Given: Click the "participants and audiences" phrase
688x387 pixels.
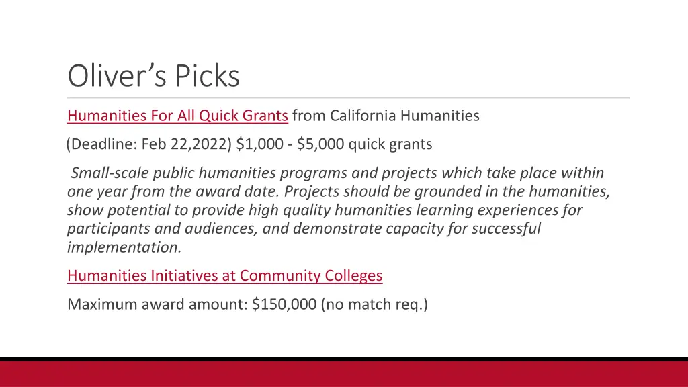Looking at the screenshot, I should tap(162, 228).
